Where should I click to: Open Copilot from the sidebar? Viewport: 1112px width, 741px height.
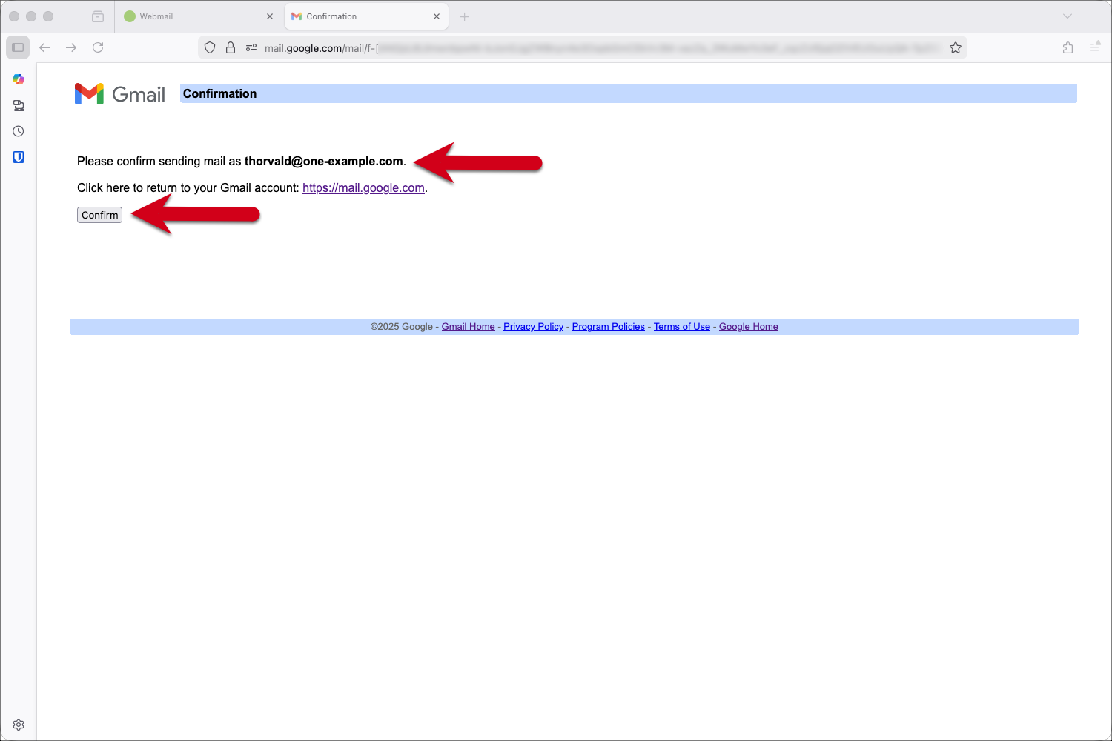[x=19, y=79]
